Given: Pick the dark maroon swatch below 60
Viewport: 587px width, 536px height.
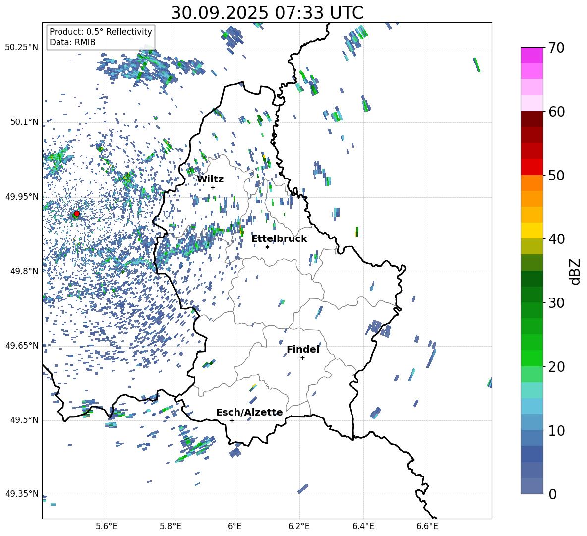Looking at the screenshot, I should [532, 119].
